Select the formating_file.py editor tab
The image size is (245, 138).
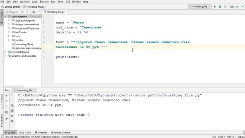pos(55,12)
